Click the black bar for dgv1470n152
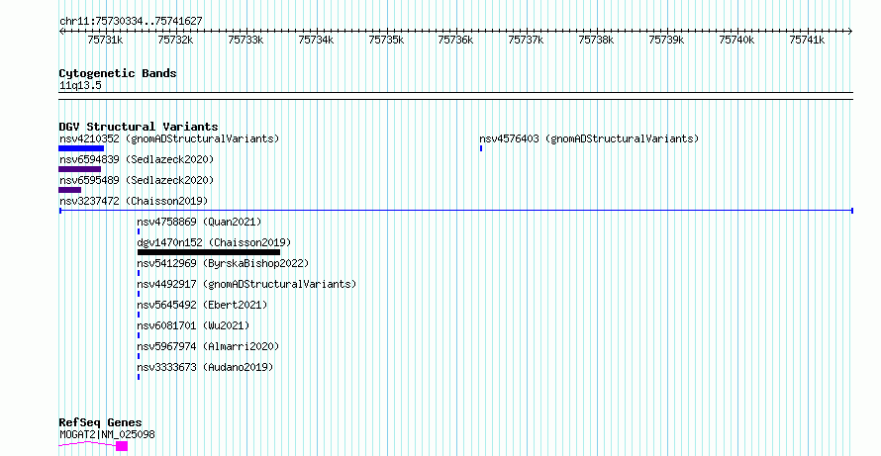The width and height of the screenshot is (881, 456). point(209,252)
